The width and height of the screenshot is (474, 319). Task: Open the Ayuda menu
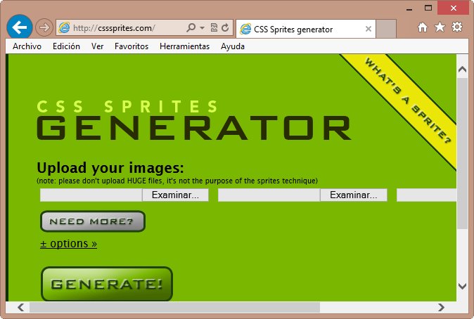pyautogui.click(x=233, y=46)
